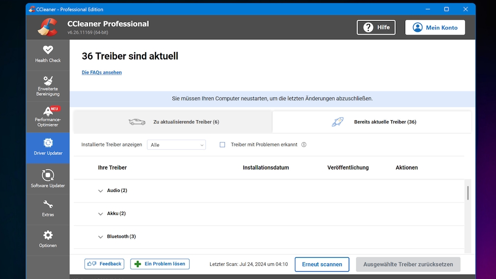Image resolution: width=496 pixels, height=279 pixels.
Task: Open the Software Updater section
Action: [x=48, y=179]
